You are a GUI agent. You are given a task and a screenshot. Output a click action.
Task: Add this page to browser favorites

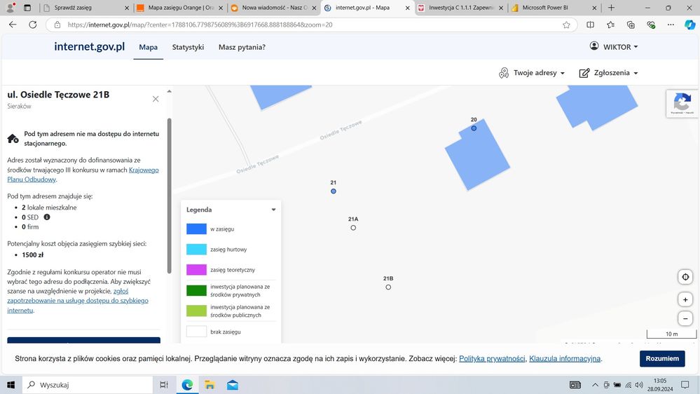[566, 25]
